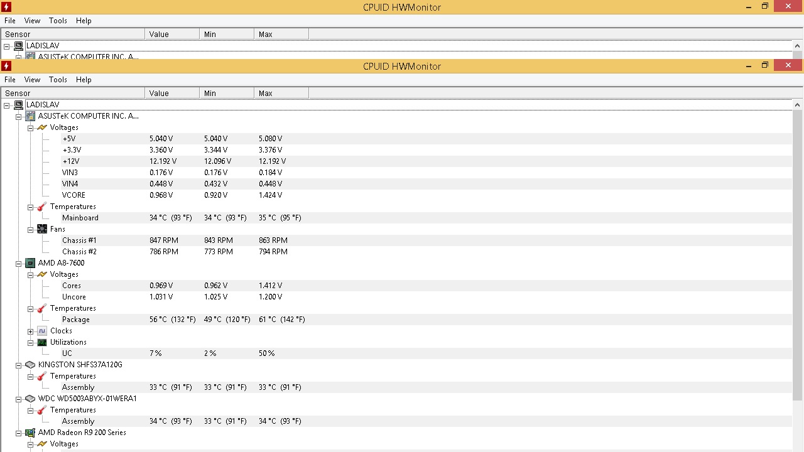Click the mainboard Temperatures thermometer icon
The height and width of the screenshot is (452, 804).
[x=42, y=207]
